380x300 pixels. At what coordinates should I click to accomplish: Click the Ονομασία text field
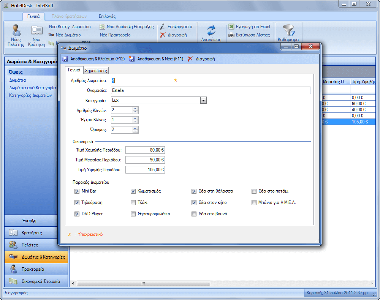click(211, 90)
